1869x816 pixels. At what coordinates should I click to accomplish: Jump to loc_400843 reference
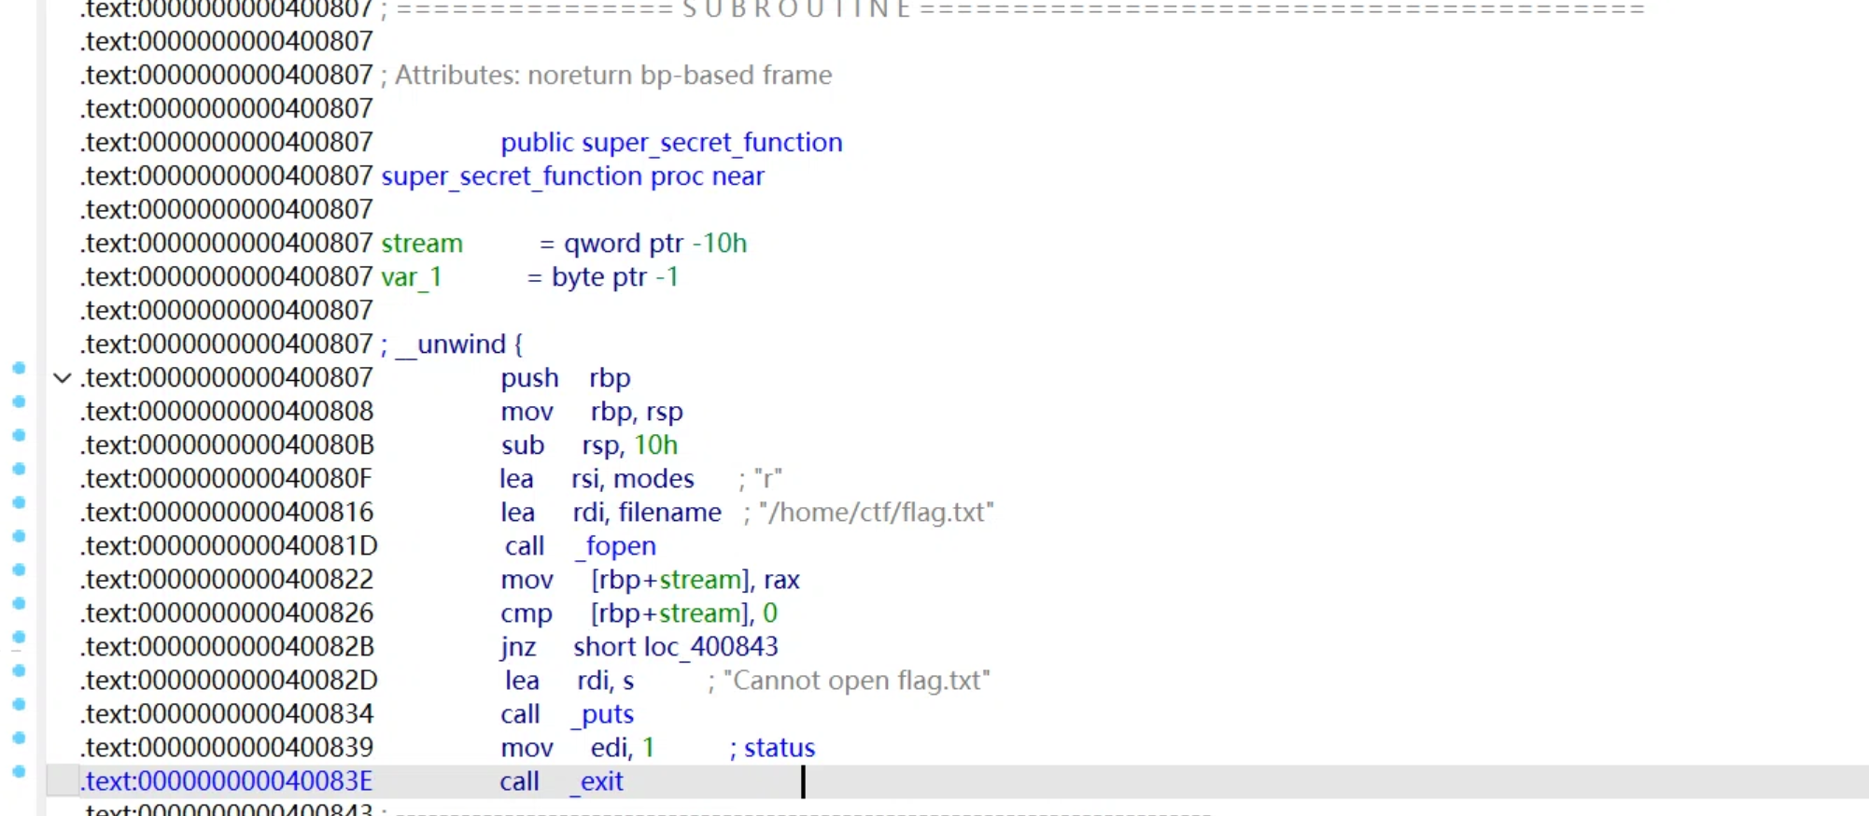point(712,647)
